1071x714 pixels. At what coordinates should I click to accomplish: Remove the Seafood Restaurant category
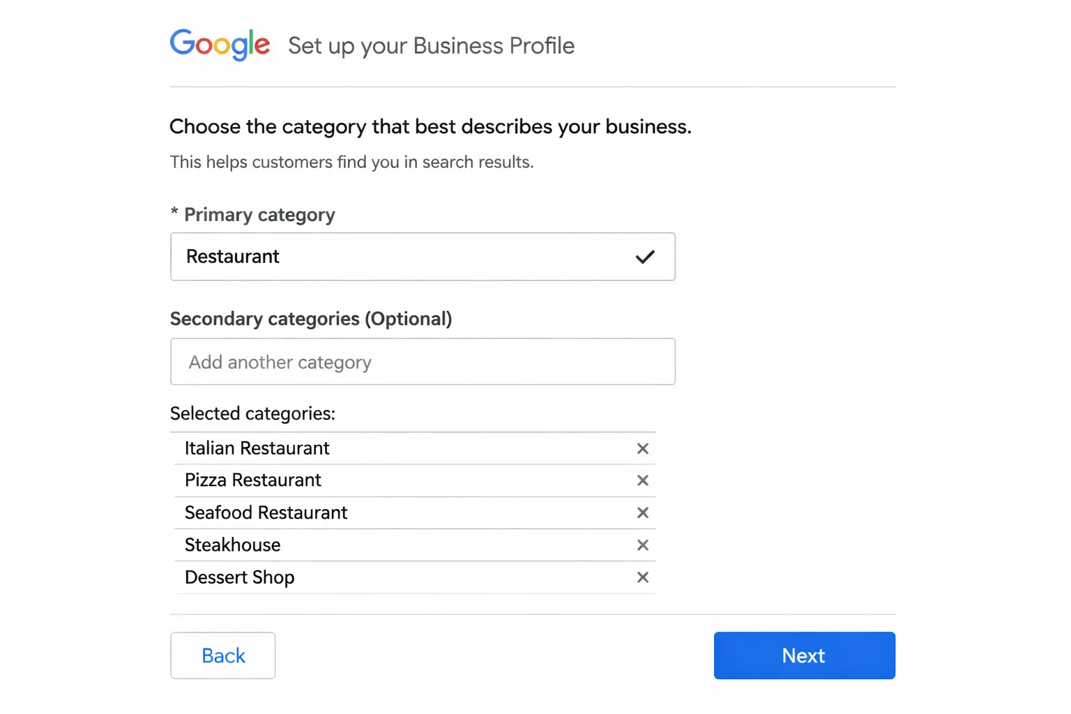pos(642,512)
